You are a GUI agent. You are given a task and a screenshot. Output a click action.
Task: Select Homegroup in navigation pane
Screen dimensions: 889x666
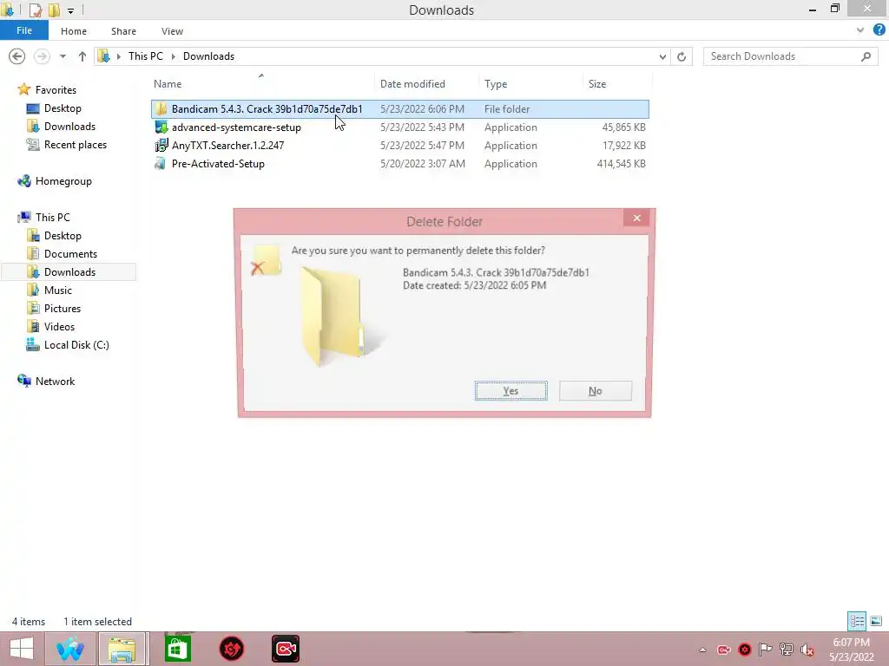point(63,181)
